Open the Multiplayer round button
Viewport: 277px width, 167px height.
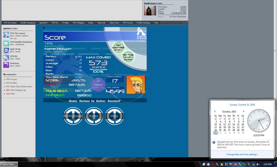[73, 116]
